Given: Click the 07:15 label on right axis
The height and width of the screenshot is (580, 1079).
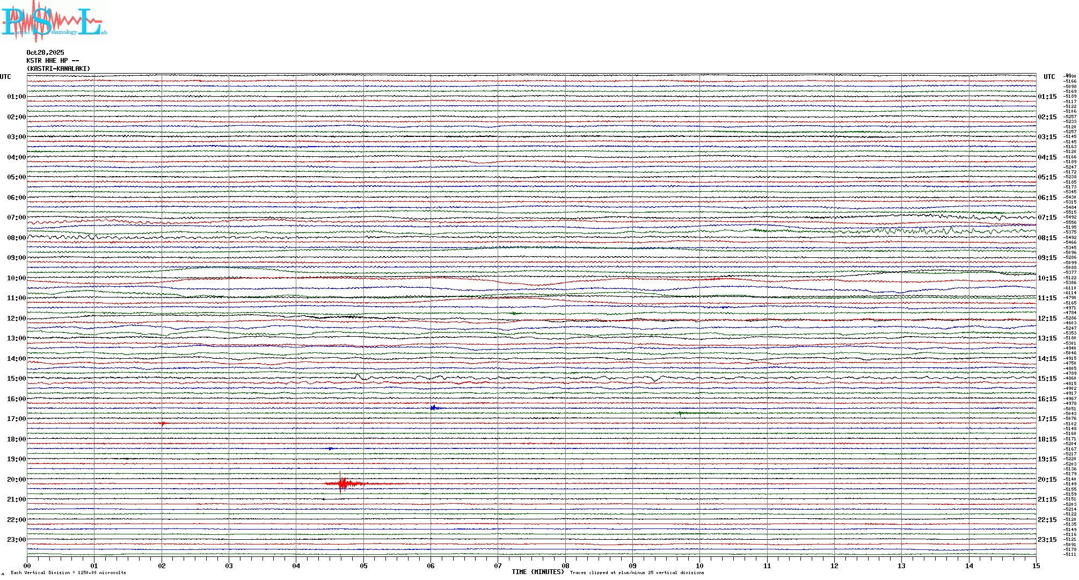Looking at the screenshot, I should pos(1047,218).
